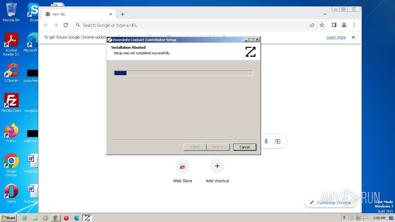Reload the Chrome page

(66, 25)
